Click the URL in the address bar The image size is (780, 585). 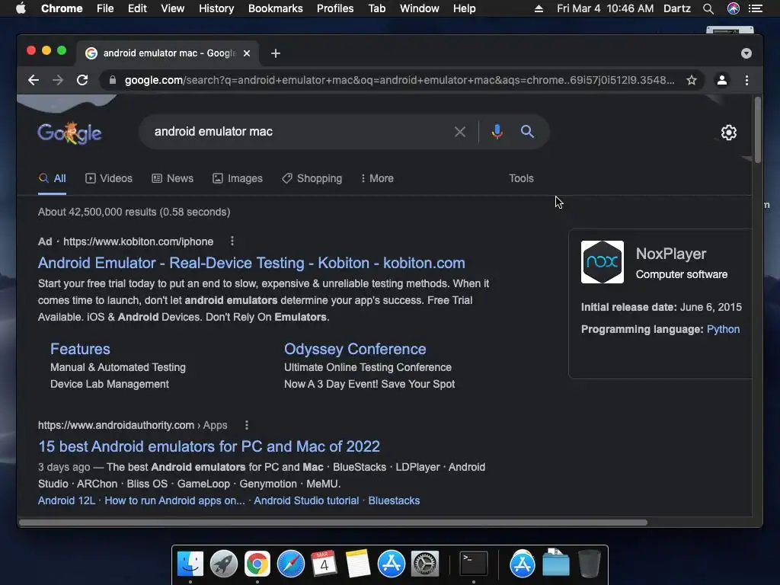(399, 80)
